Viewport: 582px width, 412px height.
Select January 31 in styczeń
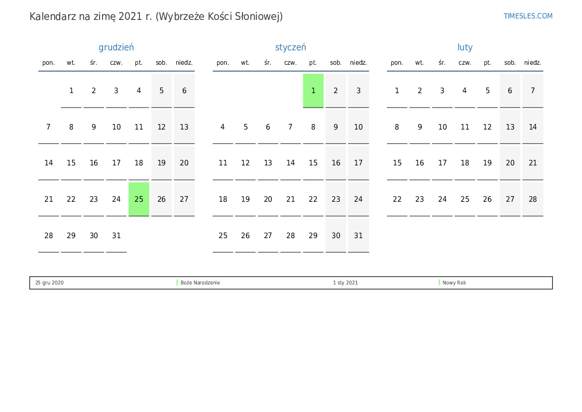click(x=358, y=236)
